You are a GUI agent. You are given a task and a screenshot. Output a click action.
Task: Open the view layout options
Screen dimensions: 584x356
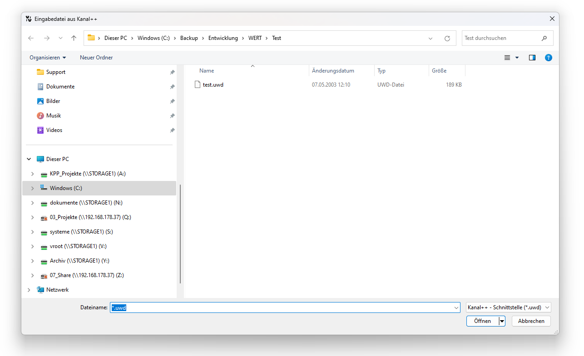point(511,58)
